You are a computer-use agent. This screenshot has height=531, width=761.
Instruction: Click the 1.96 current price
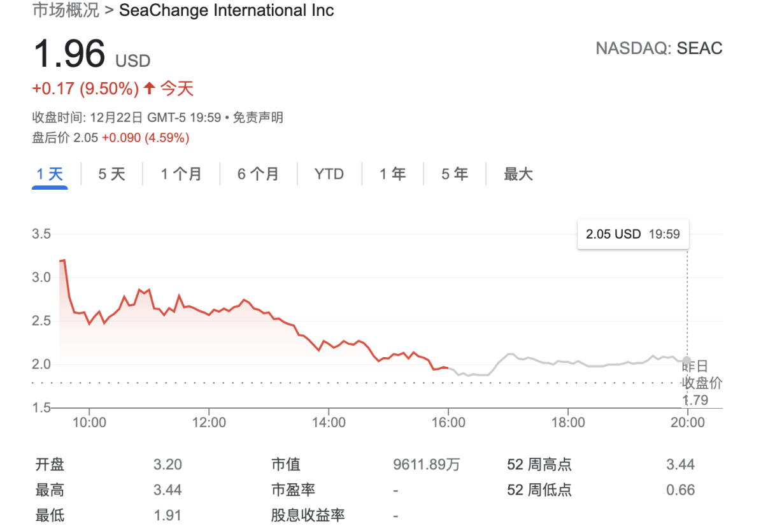pos(69,53)
